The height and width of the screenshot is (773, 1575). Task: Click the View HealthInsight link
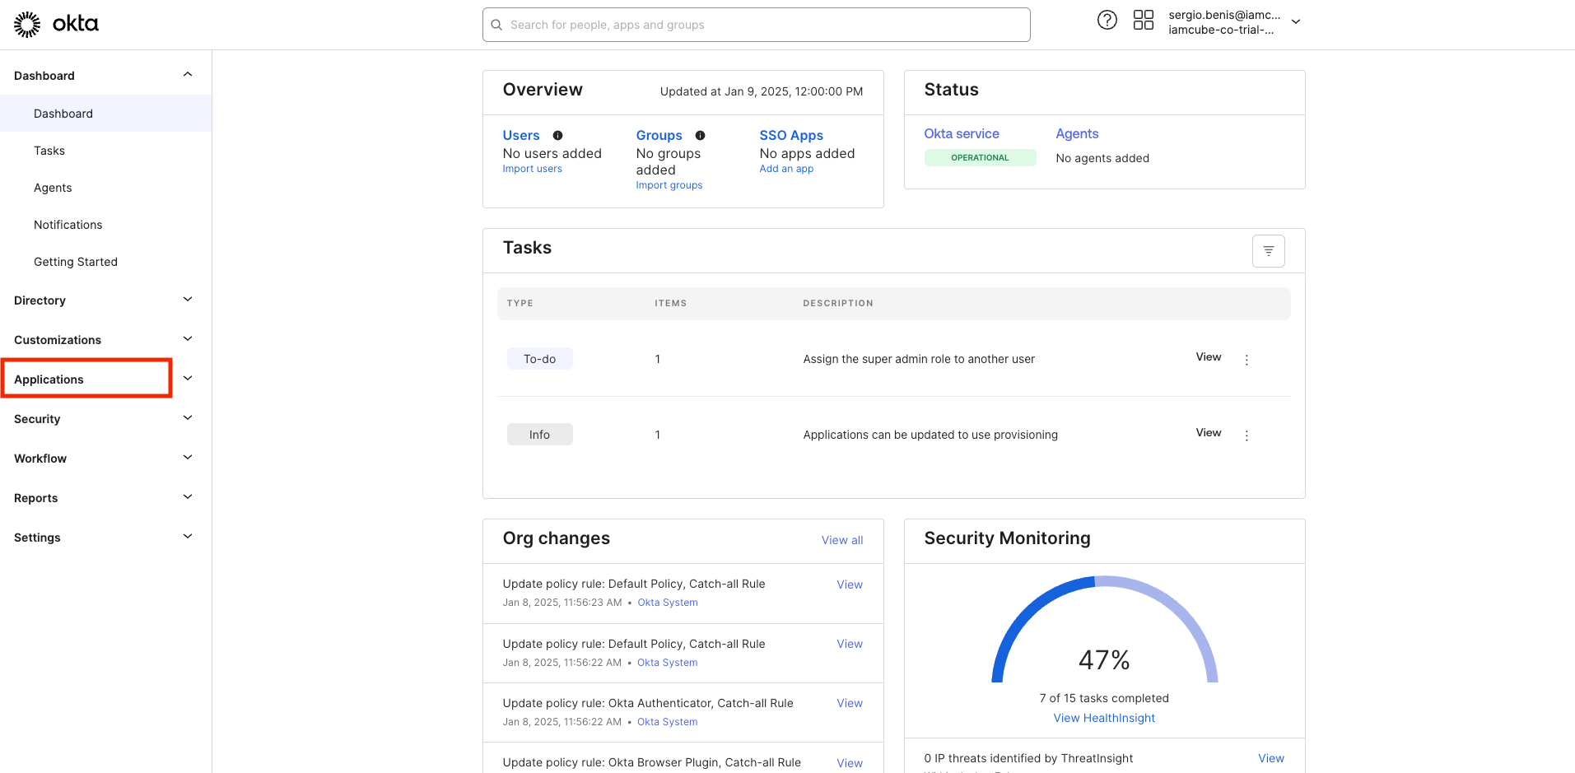coord(1104,718)
